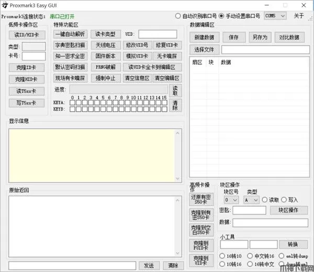This screenshot has width=314, height=272.
Task: Show 固件版本 firmware version
Action: point(106,56)
